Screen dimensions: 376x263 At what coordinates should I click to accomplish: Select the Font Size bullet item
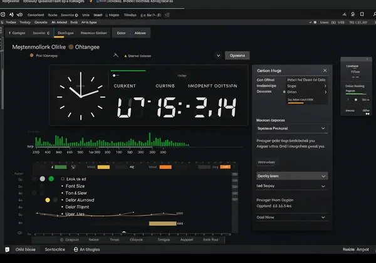73,186
